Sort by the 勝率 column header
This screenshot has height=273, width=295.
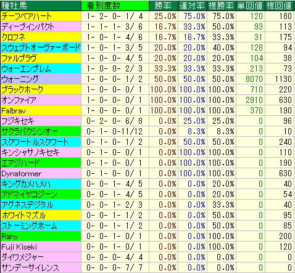coord(163,6)
